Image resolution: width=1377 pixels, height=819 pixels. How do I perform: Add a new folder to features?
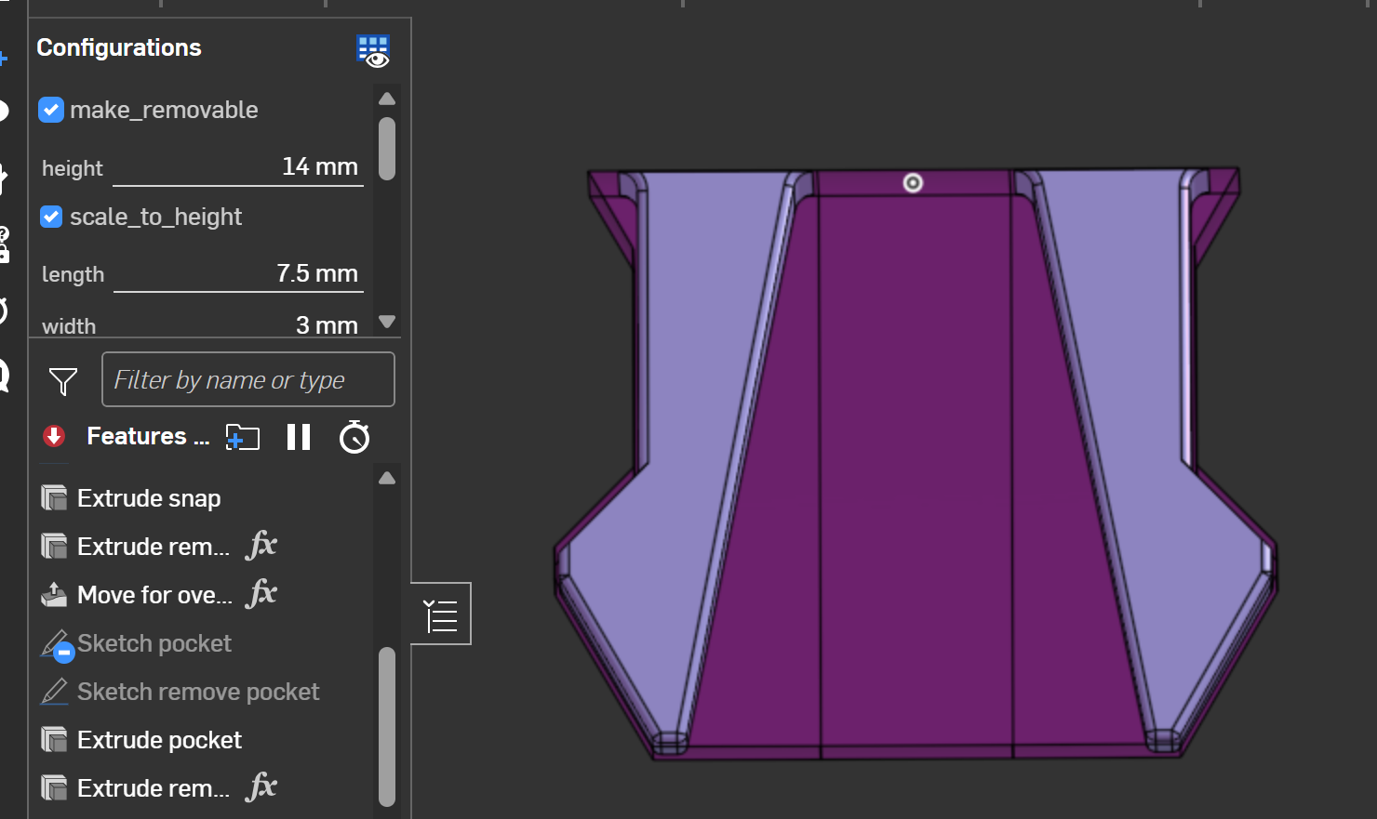[x=243, y=437]
